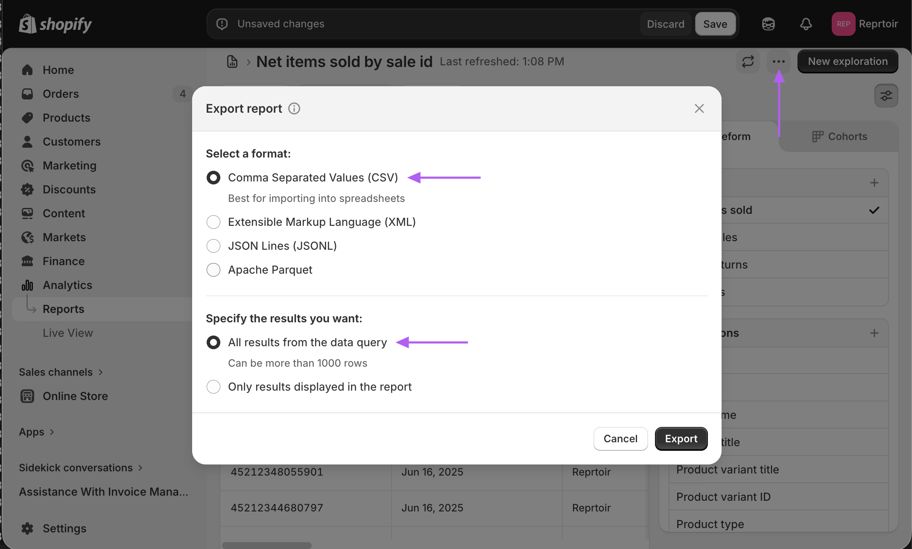Select Only results displayed in the report
The width and height of the screenshot is (912, 549).
point(213,387)
